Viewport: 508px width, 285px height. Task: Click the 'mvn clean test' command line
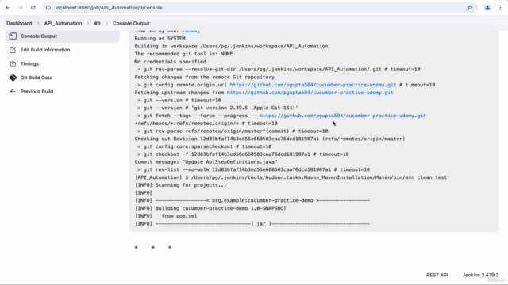pos(291,177)
